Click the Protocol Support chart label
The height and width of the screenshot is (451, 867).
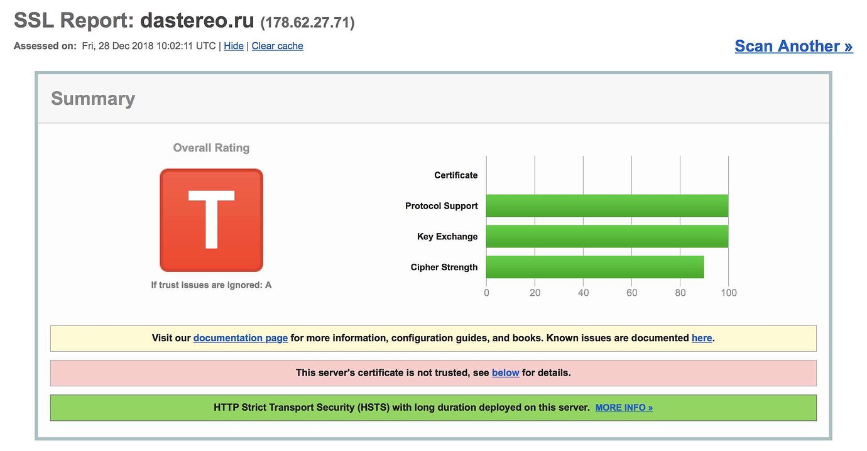pyautogui.click(x=442, y=206)
